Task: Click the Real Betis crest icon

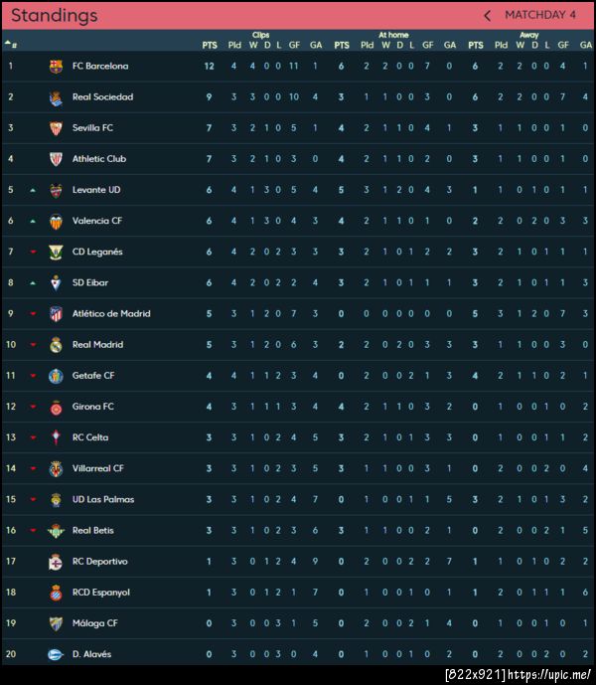Action: 56,531
